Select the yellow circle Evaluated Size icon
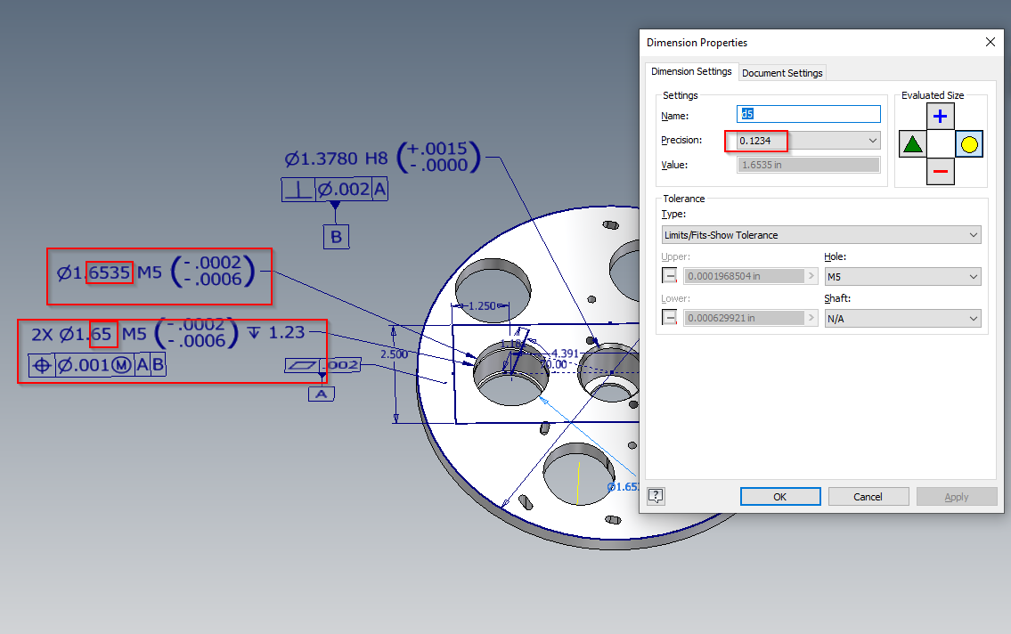Image resolution: width=1011 pixels, height=634 pixels. [968, 144]
